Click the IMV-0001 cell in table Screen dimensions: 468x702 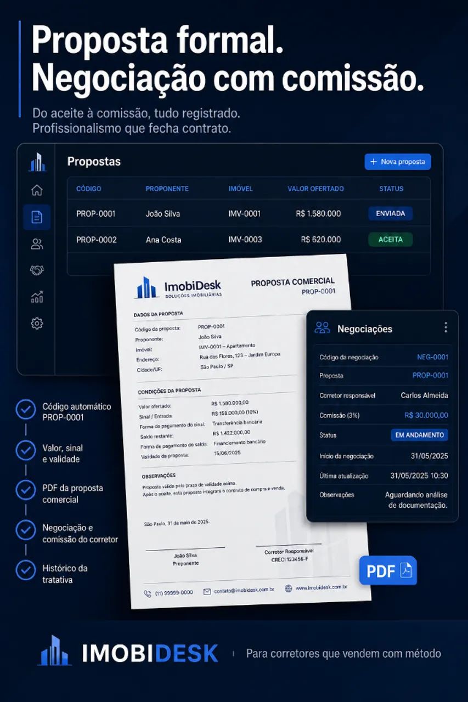(245, 214)
